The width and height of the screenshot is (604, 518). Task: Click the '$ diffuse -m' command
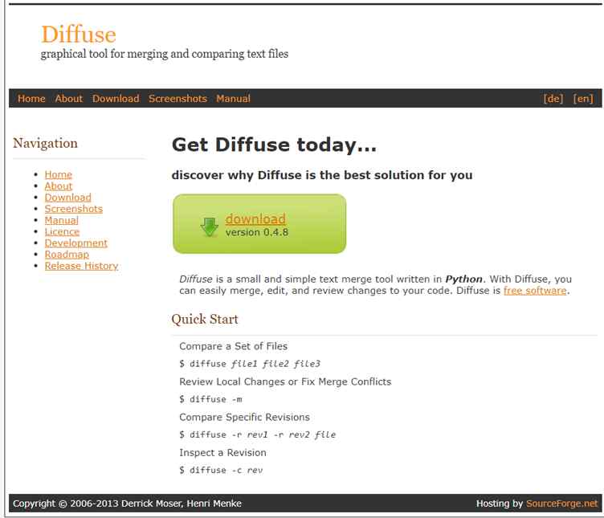[210, 399]
